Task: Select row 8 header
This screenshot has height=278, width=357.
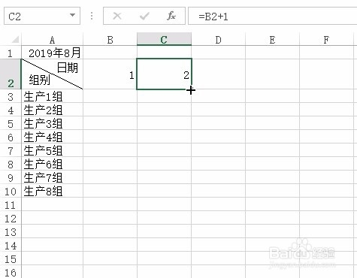Action: pos(11,164)
